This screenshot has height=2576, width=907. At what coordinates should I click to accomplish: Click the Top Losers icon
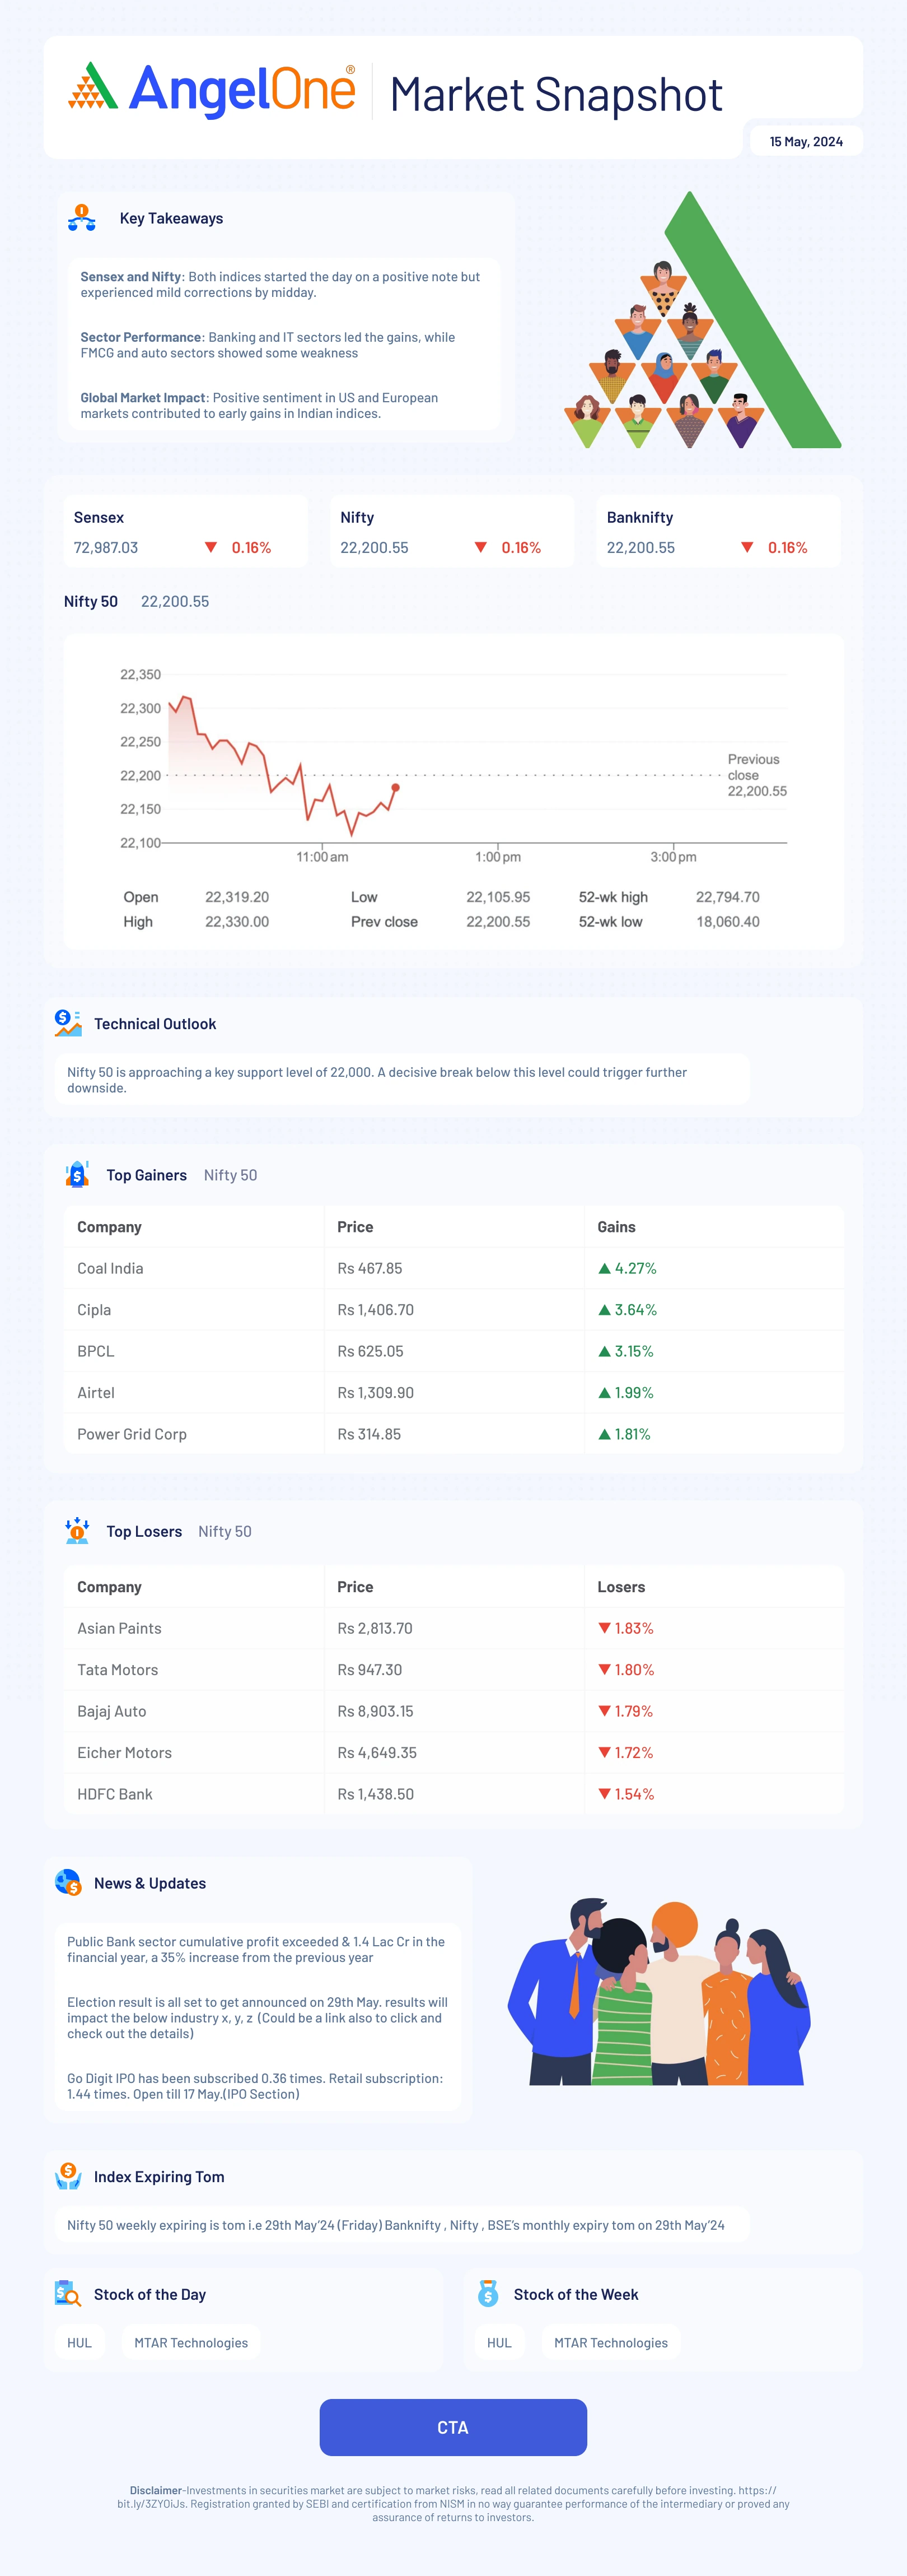[x=77, y=1530]
